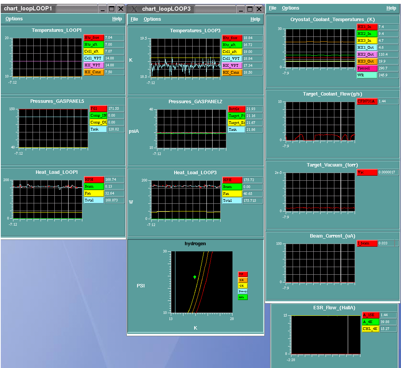Click Tank value 21.86 in Pressures_GASPANEL2
Viewport: 401px width, 368px height.
click(x=254, y=130)
